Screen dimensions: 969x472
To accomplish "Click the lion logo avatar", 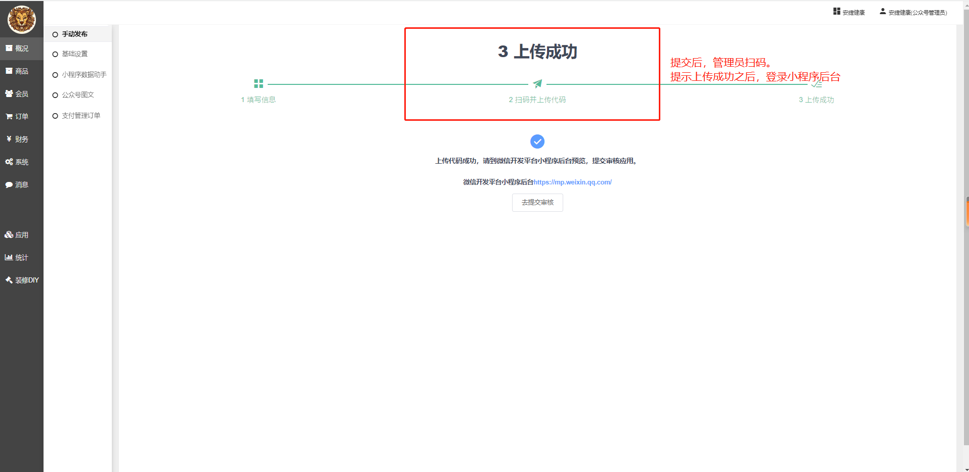I will coord(21,20).
